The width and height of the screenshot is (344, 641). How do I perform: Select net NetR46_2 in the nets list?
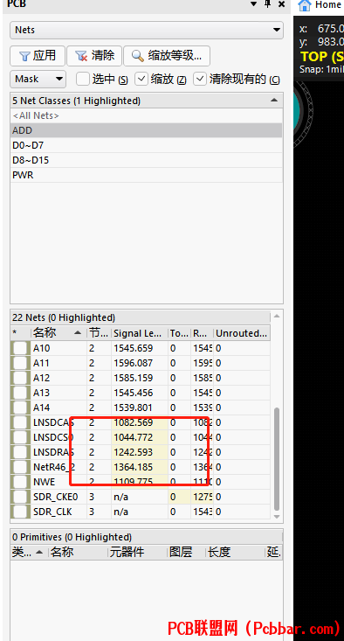(140, 467)
